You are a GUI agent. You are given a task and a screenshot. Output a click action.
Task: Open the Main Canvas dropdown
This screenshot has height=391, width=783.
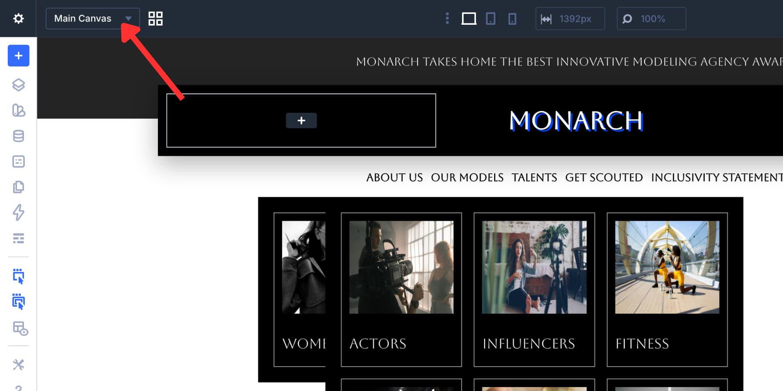93,19
